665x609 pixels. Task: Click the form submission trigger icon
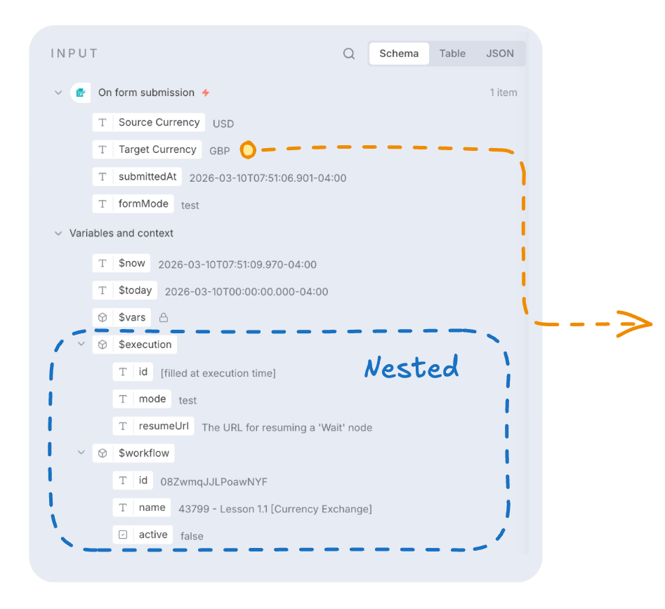(81, 93)
